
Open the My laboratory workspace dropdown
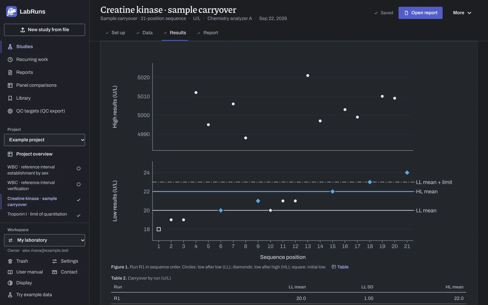tap(44, 240)
